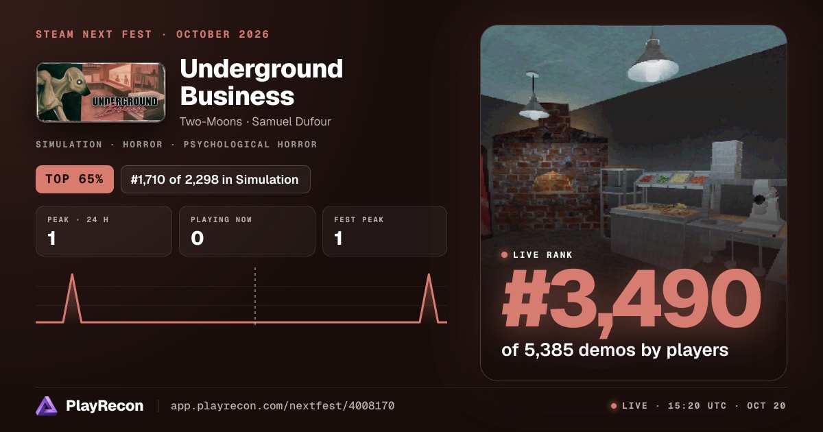Click the Steam Next Fest October 2026 header

click(x=152, y=34)
